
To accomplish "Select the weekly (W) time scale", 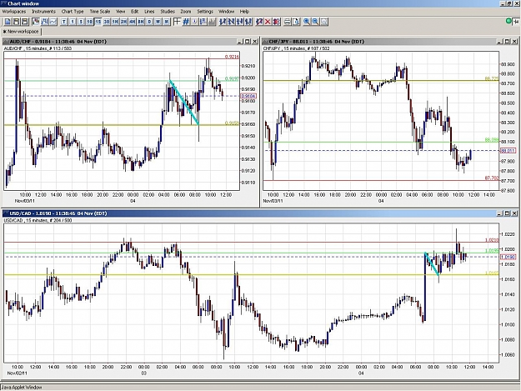I will click(x=158, y=22).
